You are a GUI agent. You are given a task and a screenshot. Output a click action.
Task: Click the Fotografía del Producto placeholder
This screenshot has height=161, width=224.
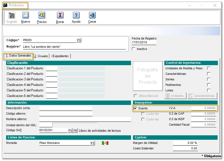pyautogui.click(x=148, y=76)
